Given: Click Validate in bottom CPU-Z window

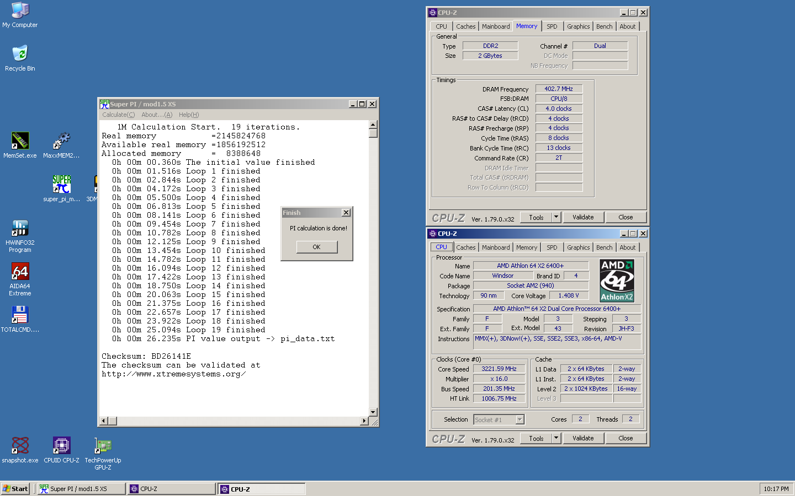Looking at the screenshot, I should pyautogui.click(x=583, y=439).
